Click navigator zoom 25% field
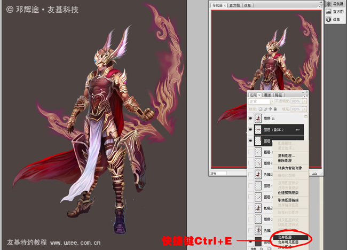 (x=218, y=174)
